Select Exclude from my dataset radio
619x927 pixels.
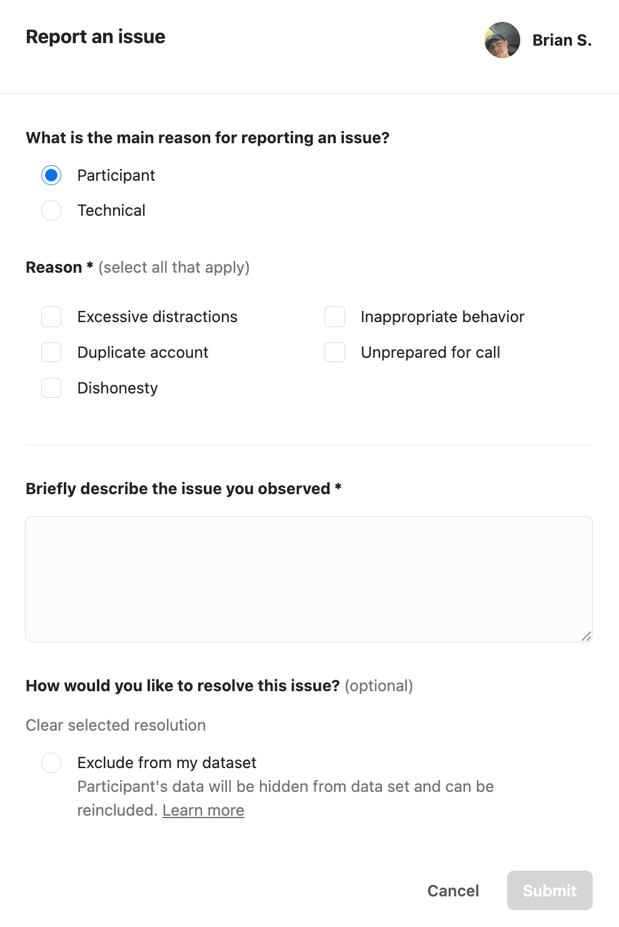51,762
